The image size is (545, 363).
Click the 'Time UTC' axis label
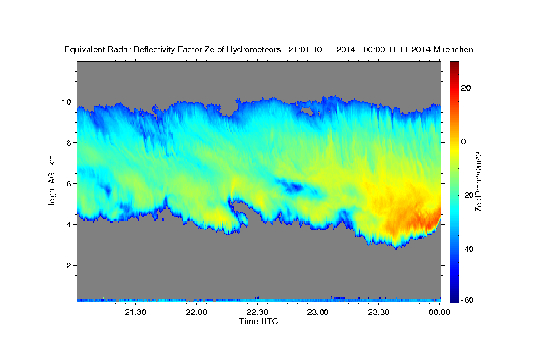[258, 321]
